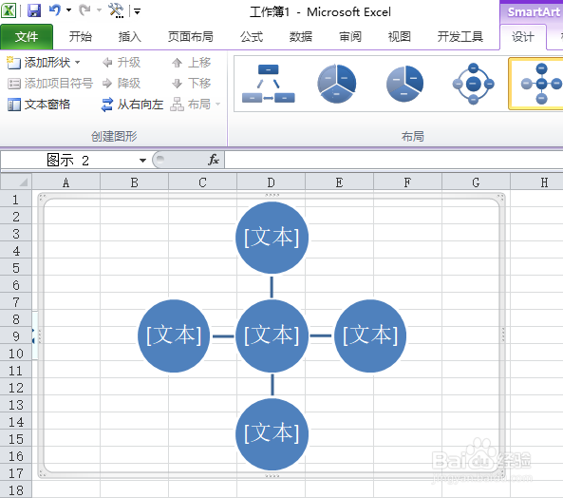
Task: Click the 升级 (Promote) button
Action: (x=122, y=63)
